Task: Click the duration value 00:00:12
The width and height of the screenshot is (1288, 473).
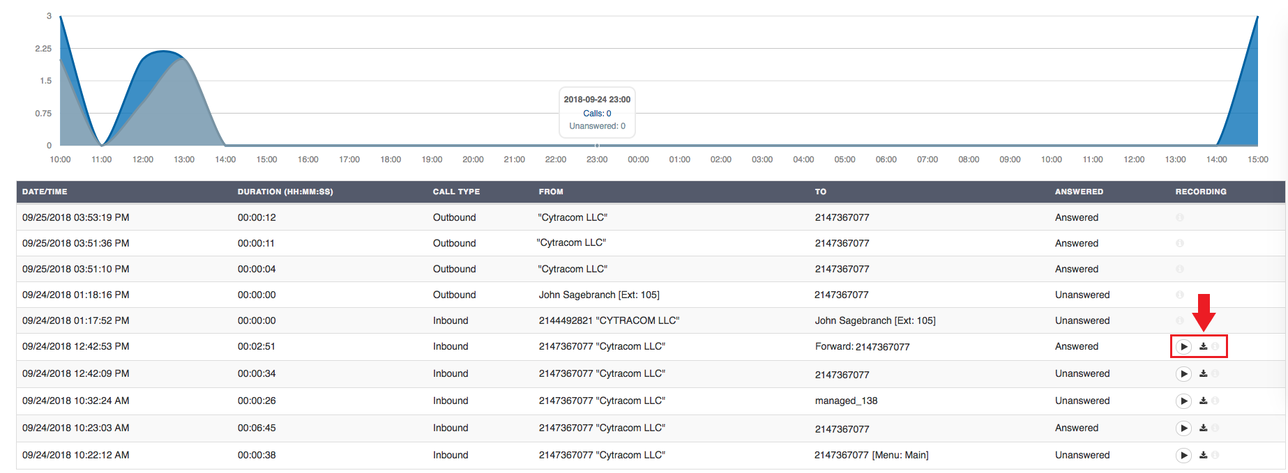Action: pyautogui.click(x=257, y=217)
